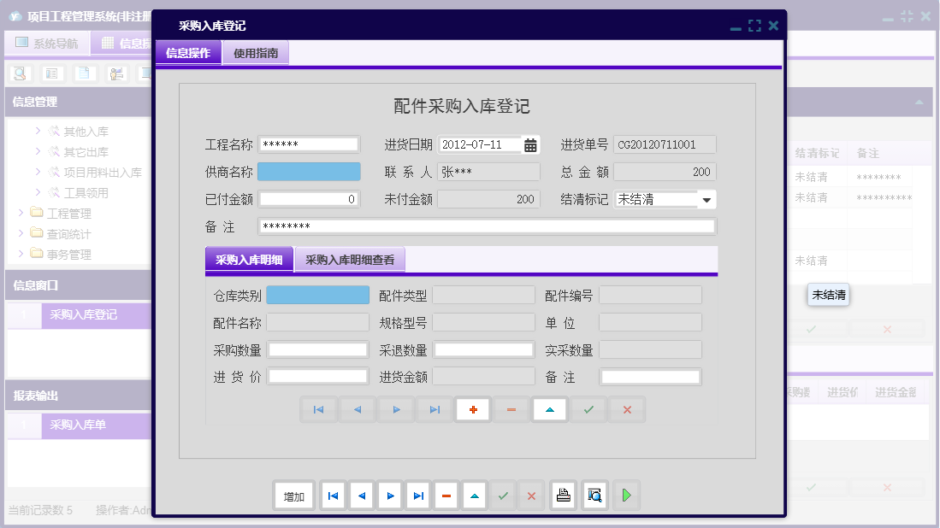This screenshot has width=940, height=528.
Task: Open print preview via the magnifier-document icon
Action: point(594,495)
